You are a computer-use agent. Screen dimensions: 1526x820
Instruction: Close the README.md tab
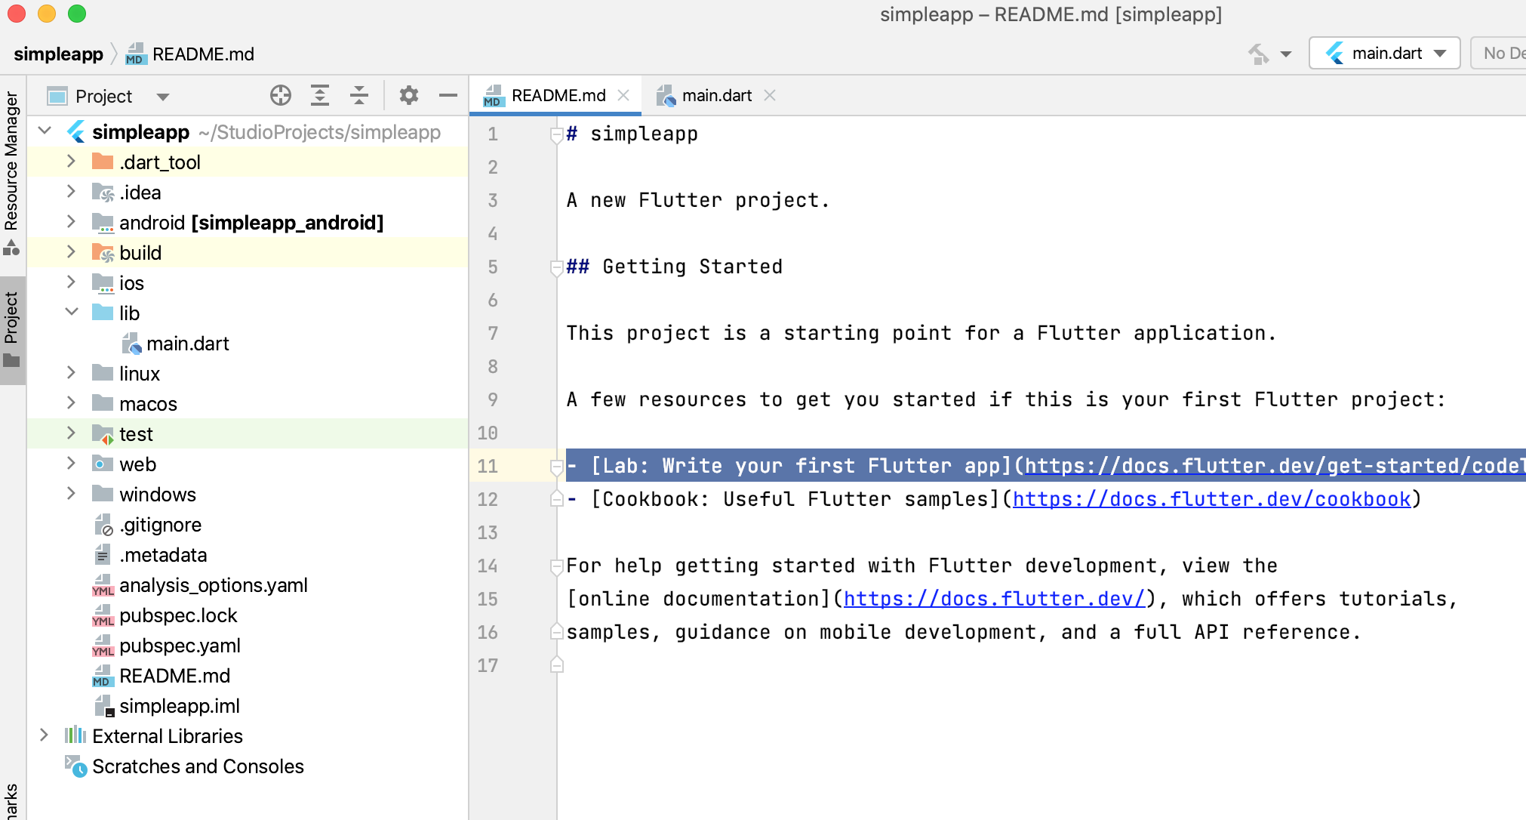(x=623, y=96)
